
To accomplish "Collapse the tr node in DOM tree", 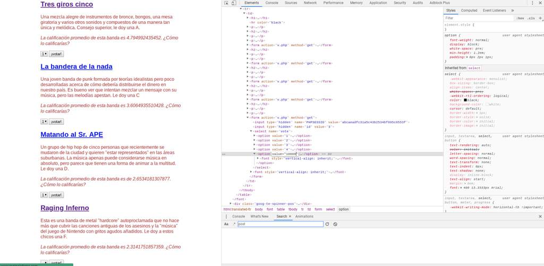I will pyautogui.click(x=241, y=8).
